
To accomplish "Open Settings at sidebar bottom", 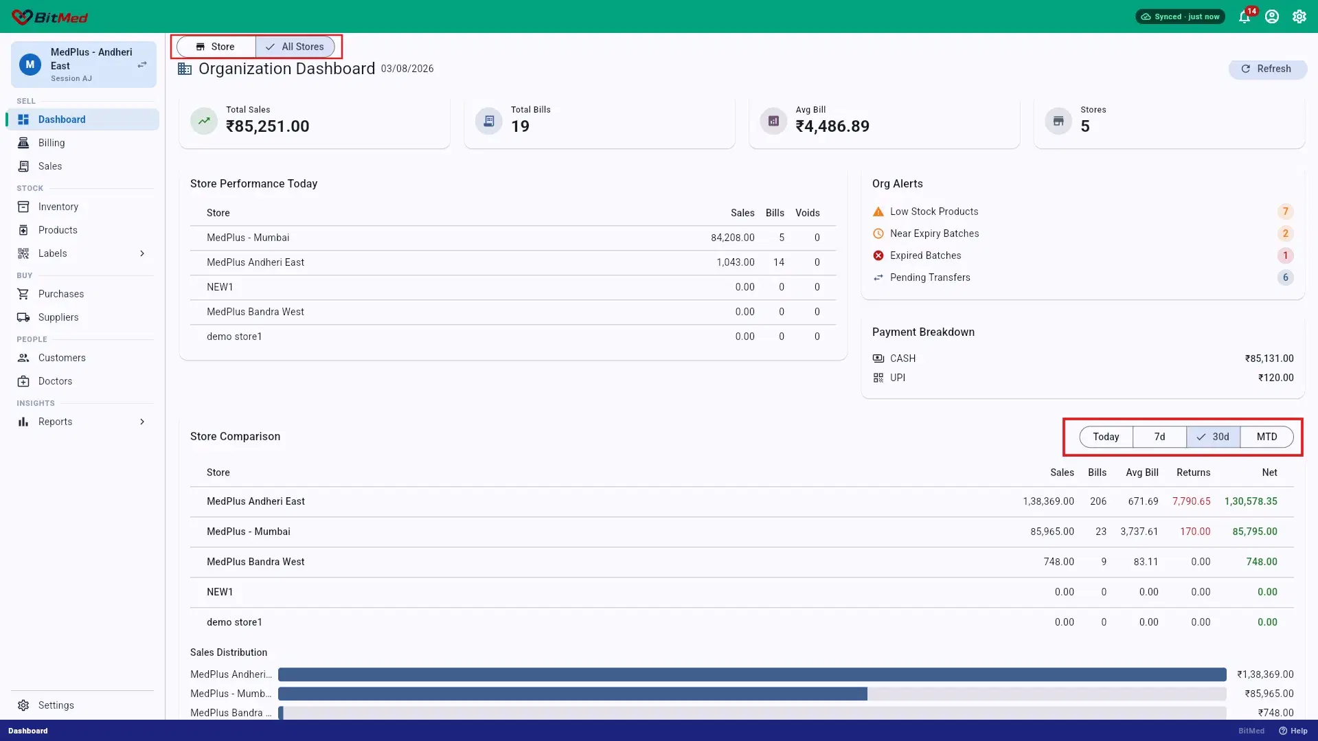I will 82,705.
